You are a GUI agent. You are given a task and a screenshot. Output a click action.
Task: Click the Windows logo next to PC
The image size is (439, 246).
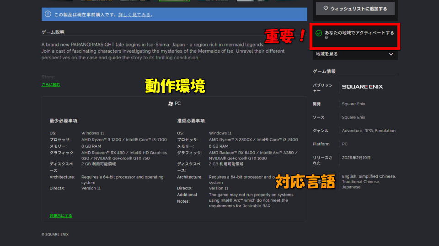(171, 104)
